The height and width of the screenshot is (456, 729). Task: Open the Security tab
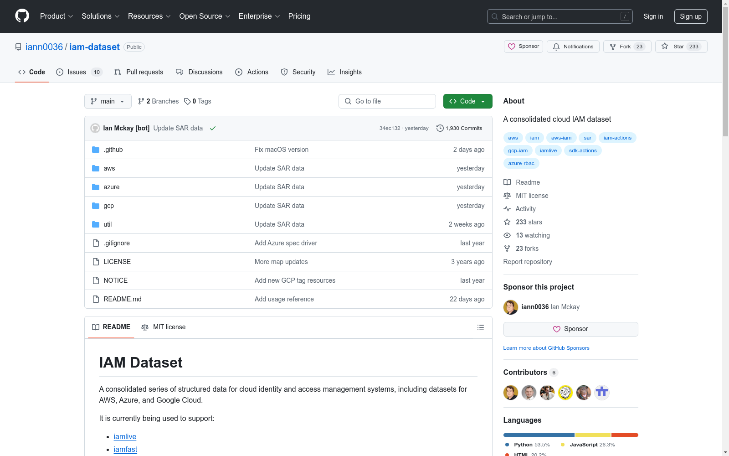[x=298, y=72]
